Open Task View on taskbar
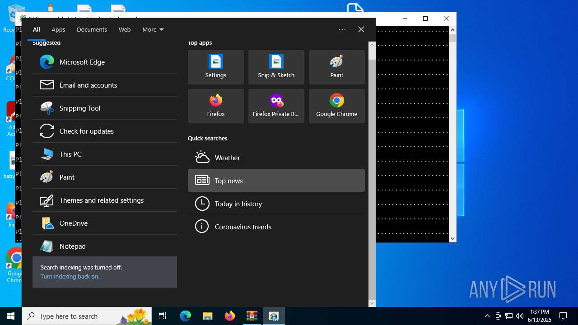Viewport: 578px width, 325px height. 163,316
